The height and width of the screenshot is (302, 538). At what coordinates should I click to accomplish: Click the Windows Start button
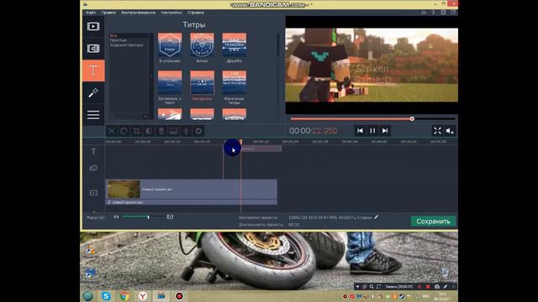[87, 296]
